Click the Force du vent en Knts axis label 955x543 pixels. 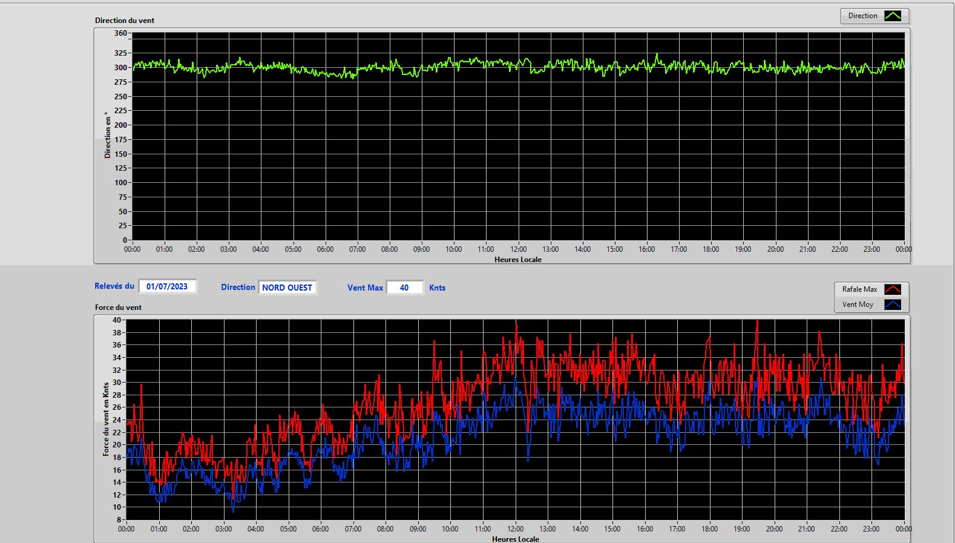106,419
